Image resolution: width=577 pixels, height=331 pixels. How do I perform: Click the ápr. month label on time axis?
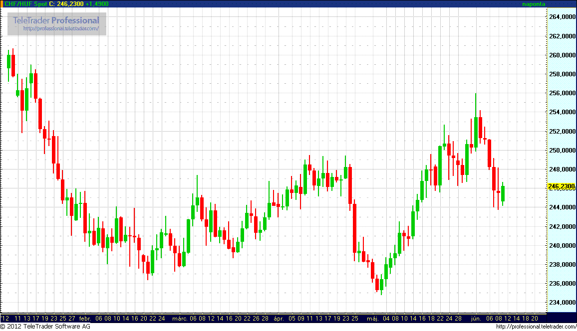(279, 319)
